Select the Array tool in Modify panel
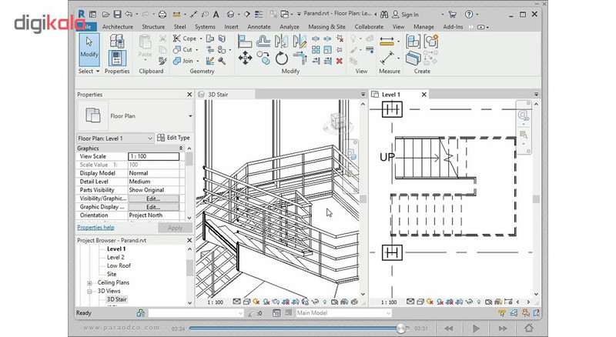This screenshot has height=337, width=616. 316,49
